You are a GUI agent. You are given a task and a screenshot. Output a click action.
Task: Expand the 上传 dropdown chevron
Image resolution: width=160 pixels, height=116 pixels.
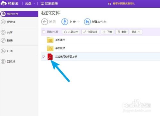78,22
